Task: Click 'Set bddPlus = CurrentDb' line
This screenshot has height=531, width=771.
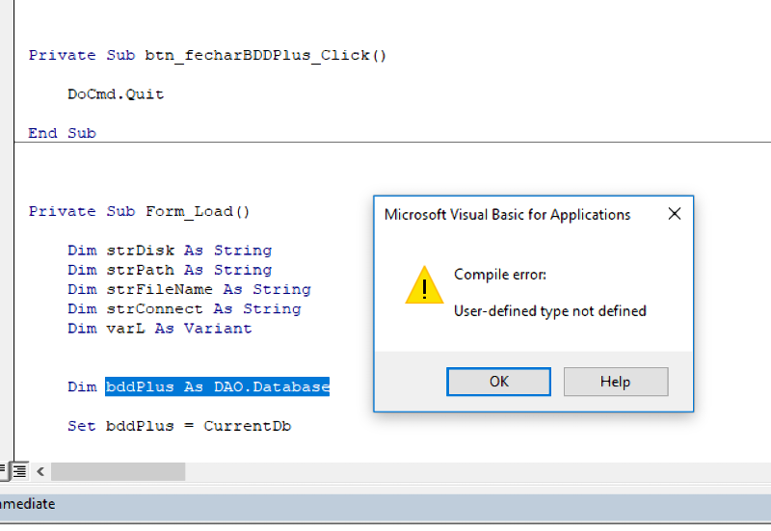Action: click(179, 426)
